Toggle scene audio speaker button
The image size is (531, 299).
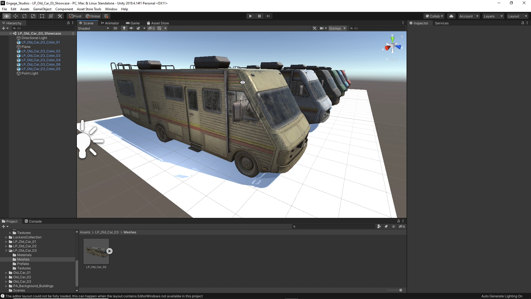pos(131,28)
